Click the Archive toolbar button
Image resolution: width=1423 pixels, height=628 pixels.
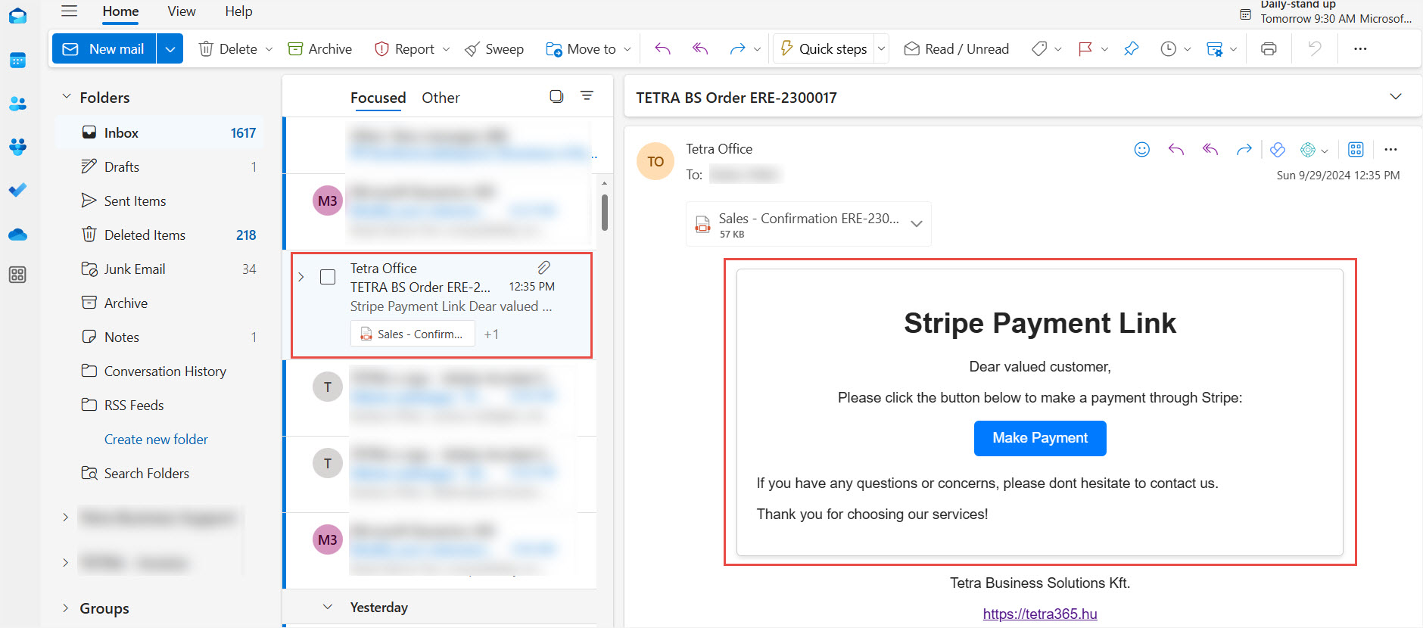(320, 49)
